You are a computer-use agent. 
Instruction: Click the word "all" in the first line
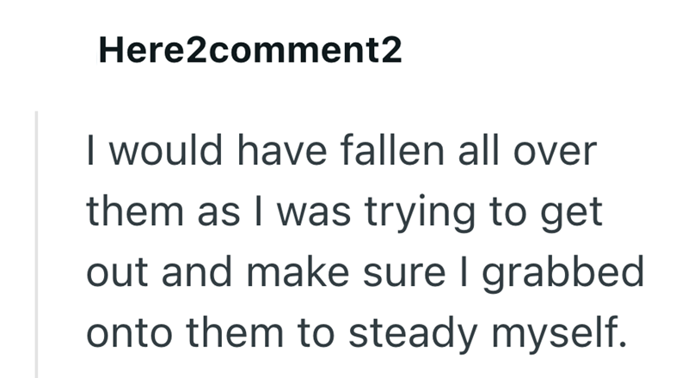pos(483,152)
